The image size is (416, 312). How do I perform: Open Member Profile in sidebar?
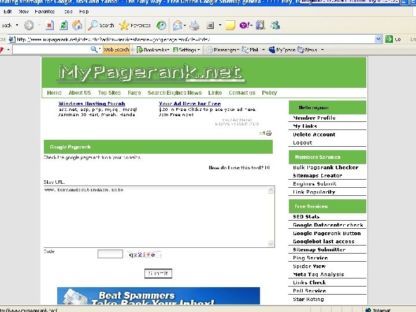pyautogui.click(x=314, y=118)
